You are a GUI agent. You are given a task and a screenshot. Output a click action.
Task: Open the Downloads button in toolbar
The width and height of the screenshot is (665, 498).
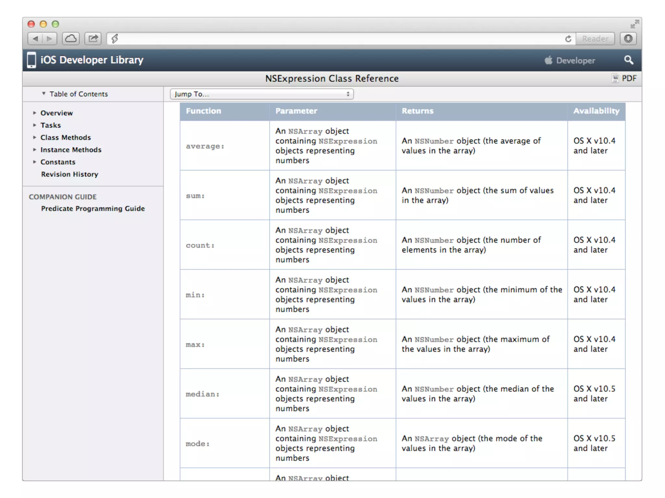[628, 39]
